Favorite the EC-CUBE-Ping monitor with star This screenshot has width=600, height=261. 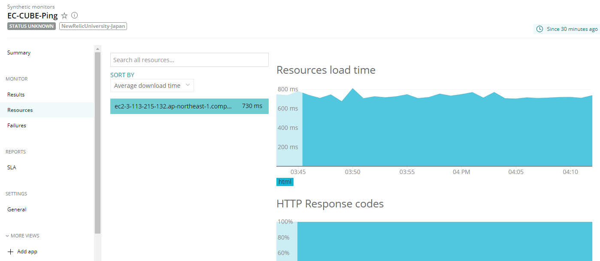point(64,15)
